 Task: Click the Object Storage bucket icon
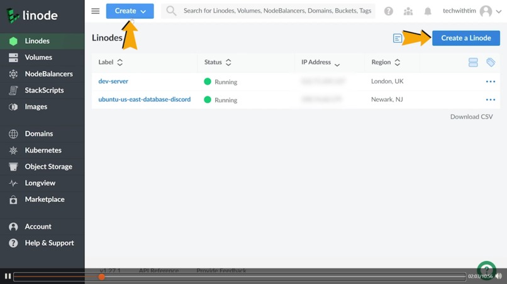tap(13, 167)
